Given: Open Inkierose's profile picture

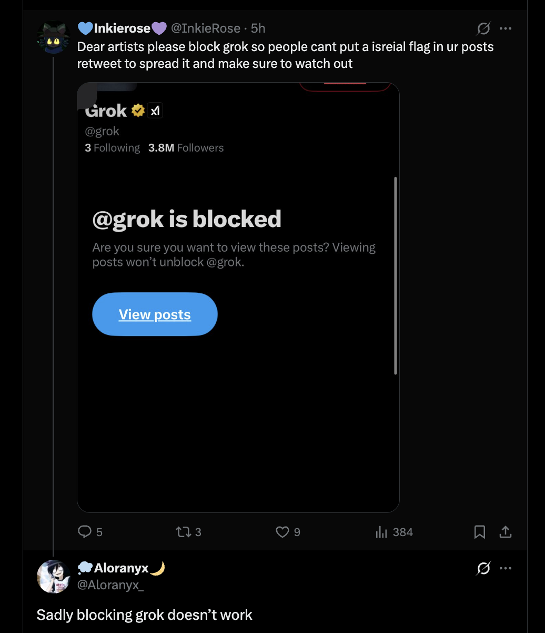Looking at the screenshot, I should pos(54,37).
